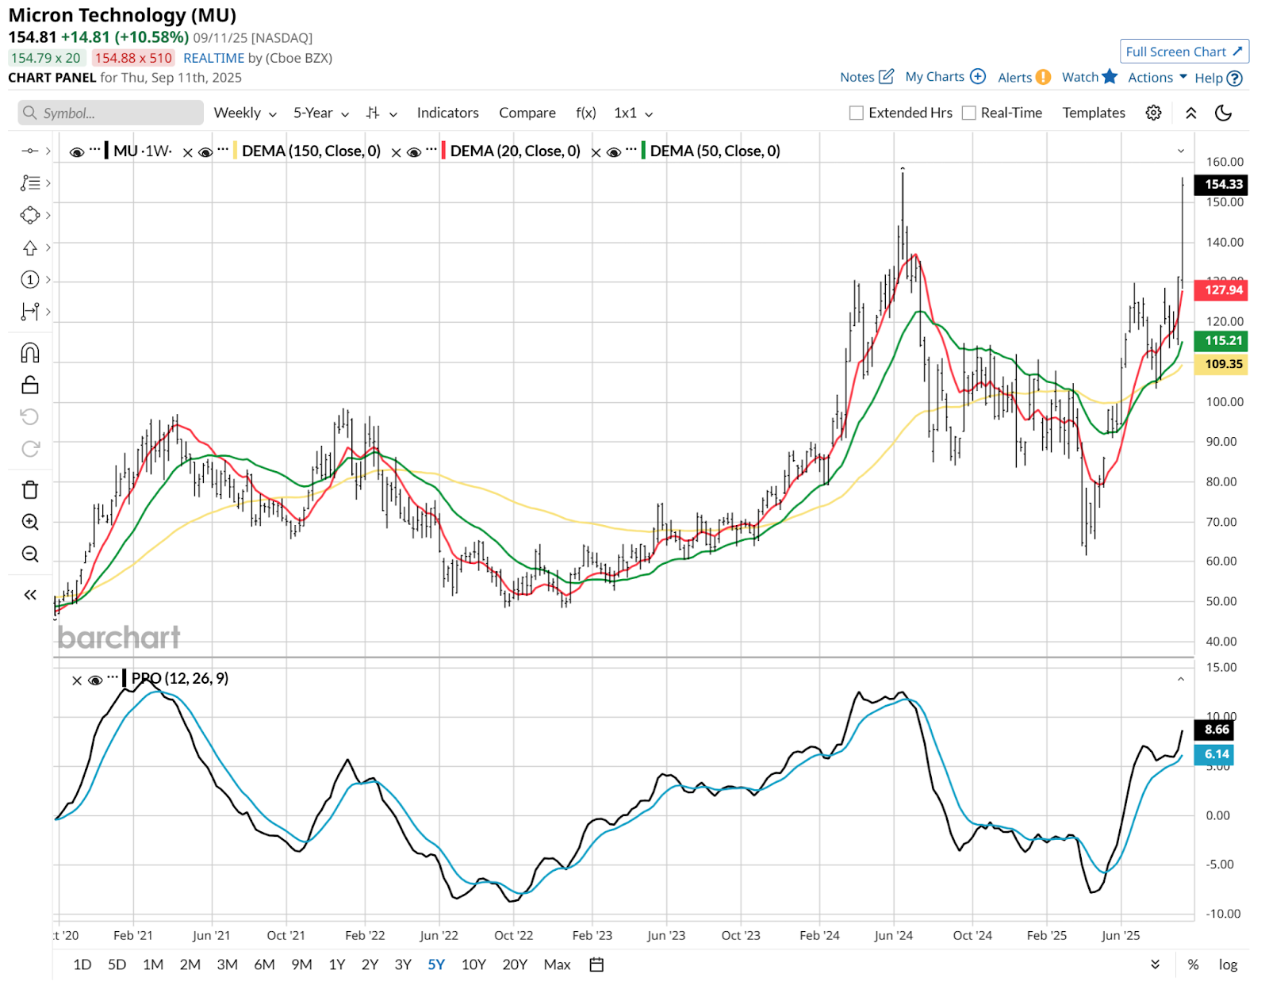
Task: Open the shapes polygon tool in sidebar
Action: (29, 215)
